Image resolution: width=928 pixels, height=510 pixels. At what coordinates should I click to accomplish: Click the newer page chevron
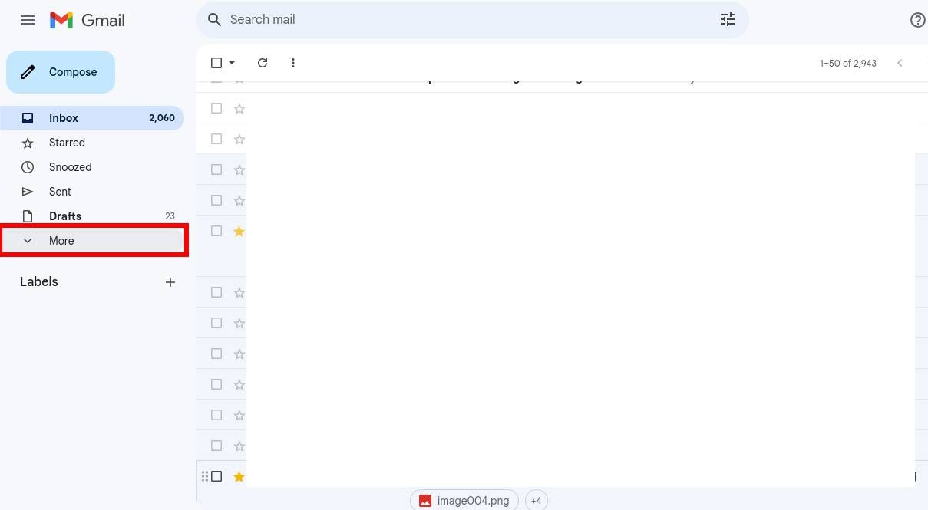tap(900, 63)
